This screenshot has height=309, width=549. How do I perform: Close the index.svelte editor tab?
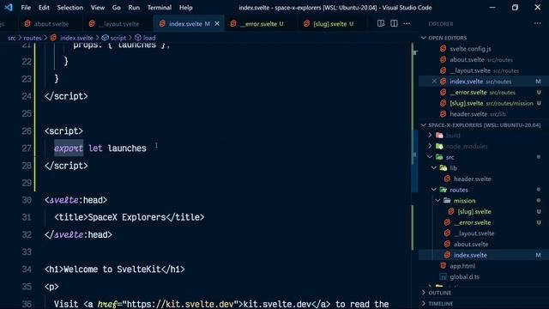[217, 24]
